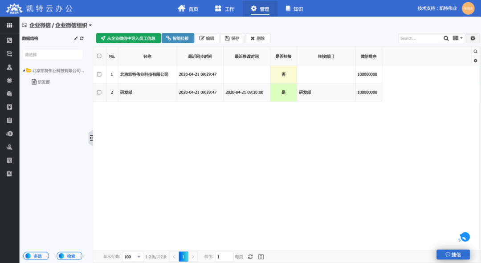The width and height of the screenshot is (481, 263).
Task: Open the top-right gear settings button
Action: 473,38
